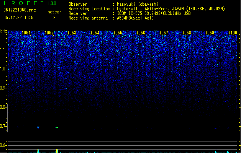Select the file name 0512221050.png
Screen dimensions: 241x153
(x=20, y=10)
